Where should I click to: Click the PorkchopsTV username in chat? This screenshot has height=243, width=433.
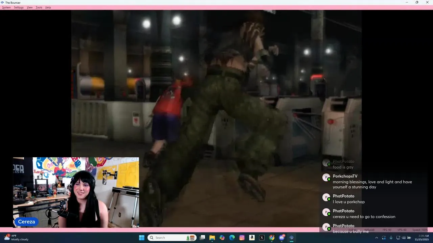coord(345,176)
